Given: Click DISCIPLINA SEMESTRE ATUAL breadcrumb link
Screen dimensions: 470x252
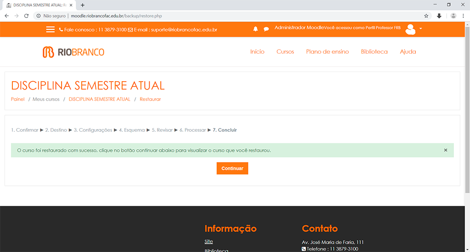Looking at the screenshot, I should (x=100, y=99).
